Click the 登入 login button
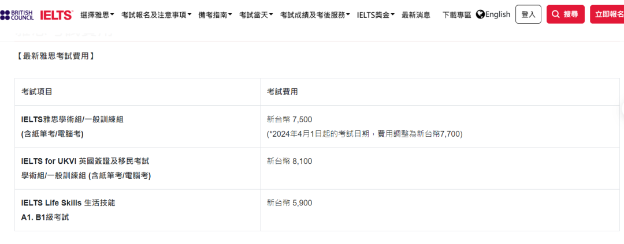 [528, 14]
